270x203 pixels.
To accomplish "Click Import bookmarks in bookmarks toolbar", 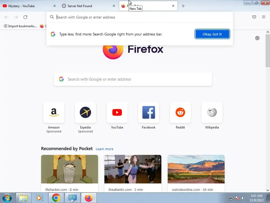I will point(20,26).
